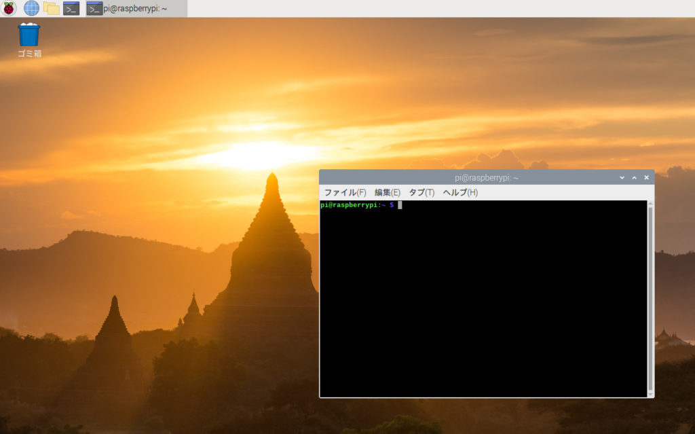Open the file manager folder icon
Viewport: 695px width, 434px height.
tap(52, 8)
